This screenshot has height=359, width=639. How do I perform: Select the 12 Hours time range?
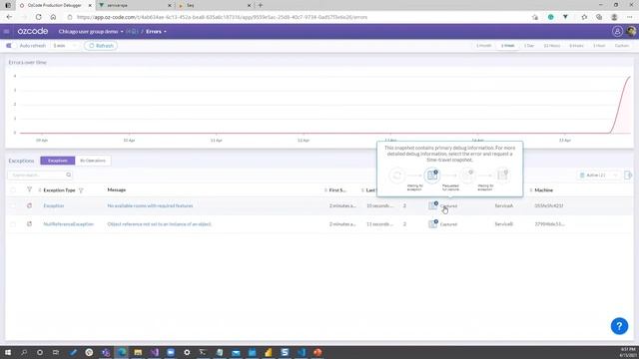pyautogui.click(x=552, y=46)
